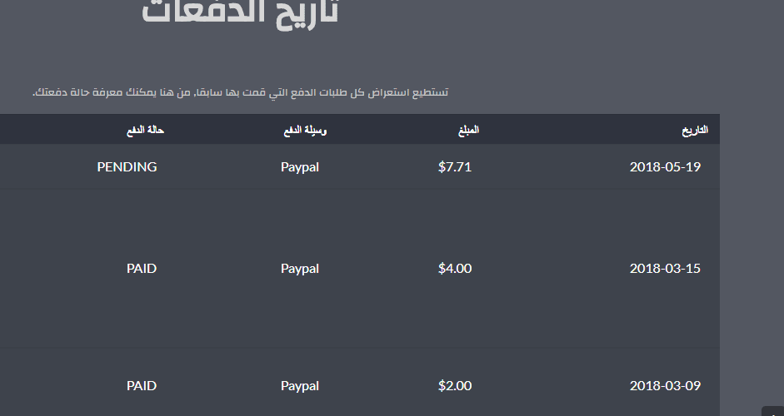The width and height of the screenshot is (784, 416).
Task: Click the back-to-top button at page corner
Action: [773, 412]
